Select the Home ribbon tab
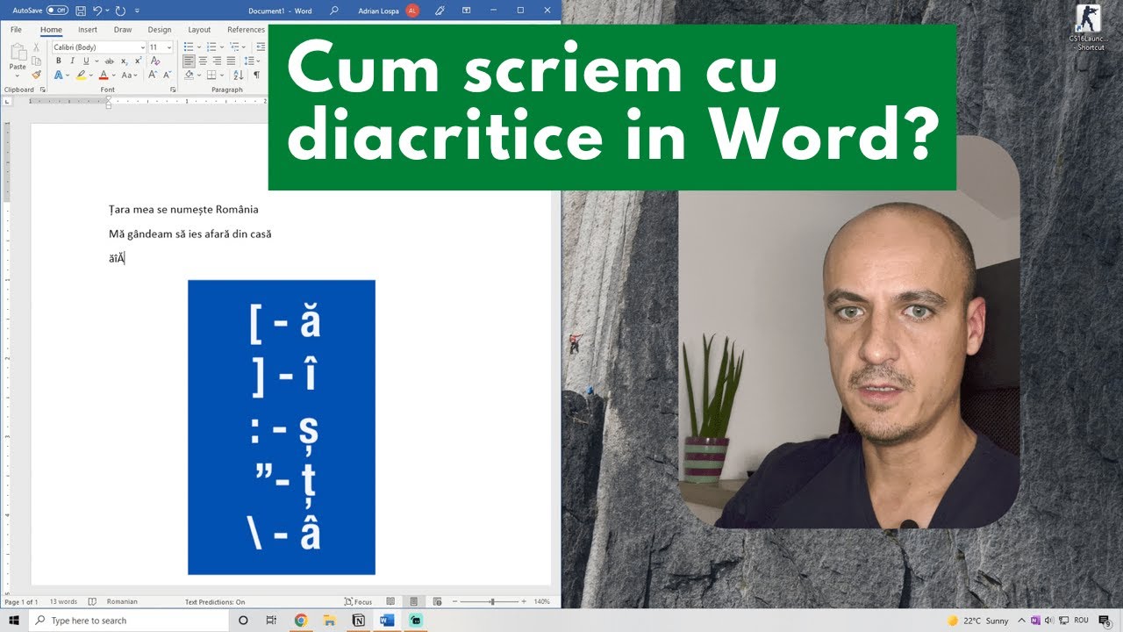Image resolution: width=1123 pixels, height=632 pixels. click(x=51, y=30)
